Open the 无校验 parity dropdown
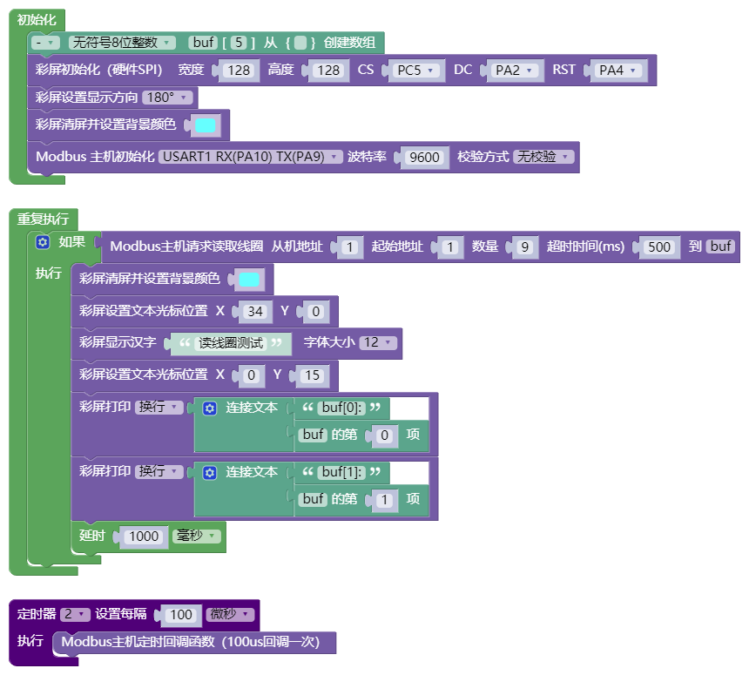This screenshot has height=675, width=749. coord(543,157)
